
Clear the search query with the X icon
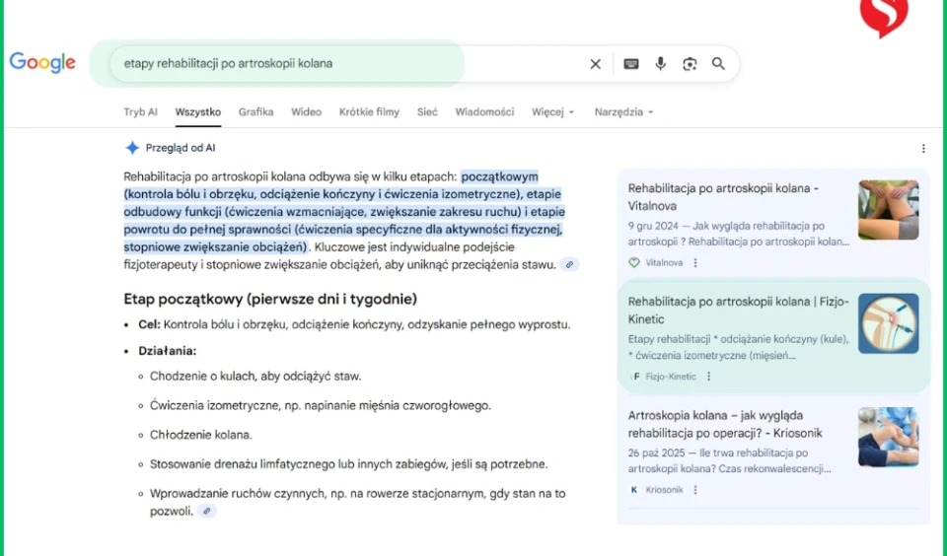point(595,63)
